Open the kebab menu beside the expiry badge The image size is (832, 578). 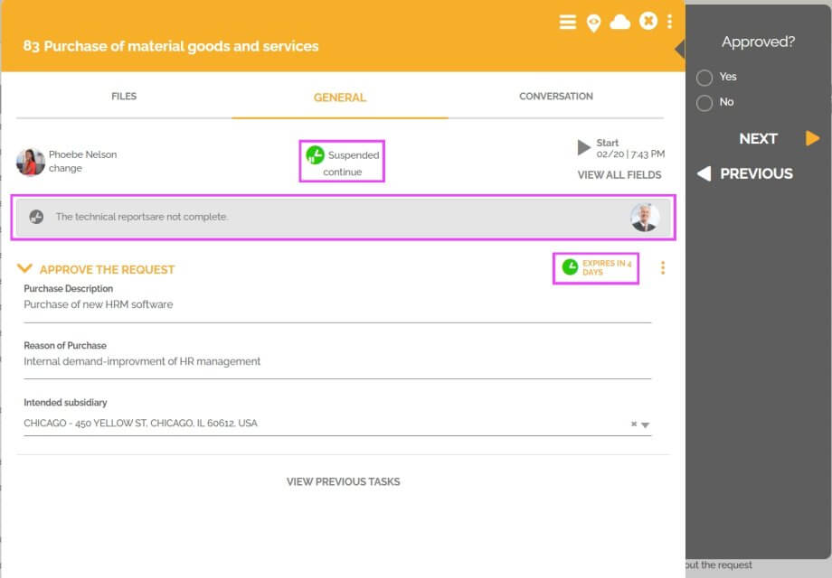(x=663, y=267)
